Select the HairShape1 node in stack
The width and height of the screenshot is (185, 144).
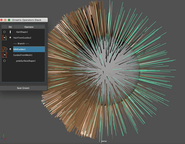[x=22, y=32]
